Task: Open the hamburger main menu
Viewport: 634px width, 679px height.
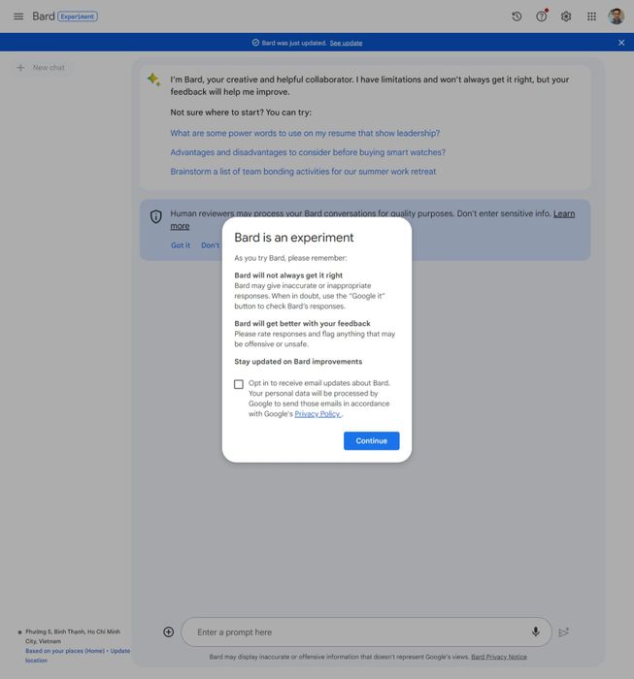Action: (18, 16)
